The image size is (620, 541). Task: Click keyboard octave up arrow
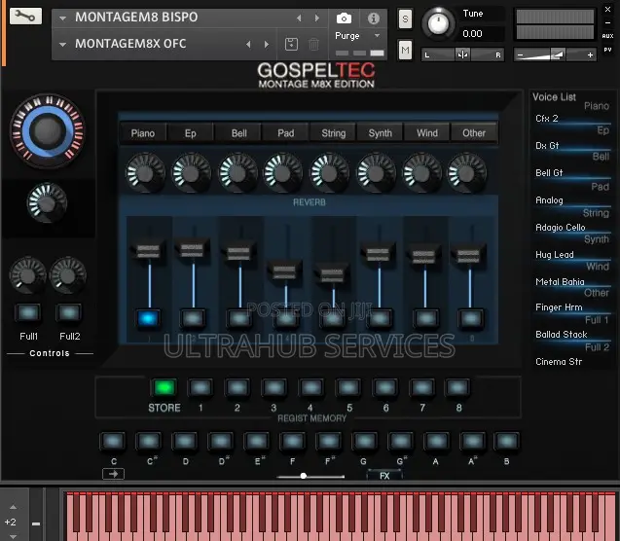[13, 507]
